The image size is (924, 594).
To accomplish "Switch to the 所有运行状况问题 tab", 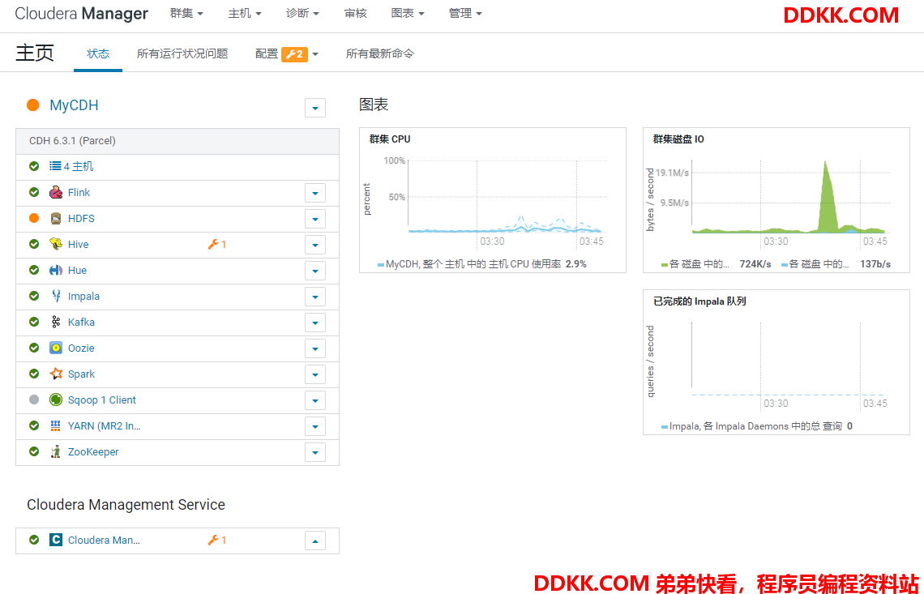I will [182, 53].
